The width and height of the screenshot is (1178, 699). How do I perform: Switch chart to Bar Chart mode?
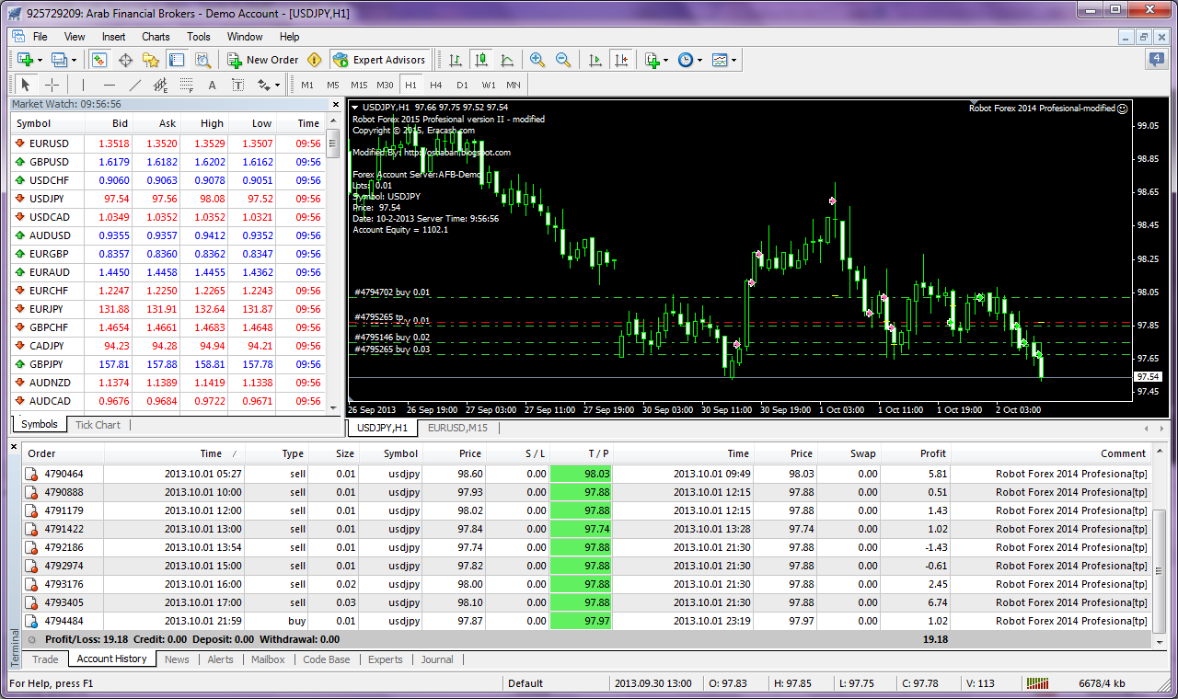(x=455, y=60)
